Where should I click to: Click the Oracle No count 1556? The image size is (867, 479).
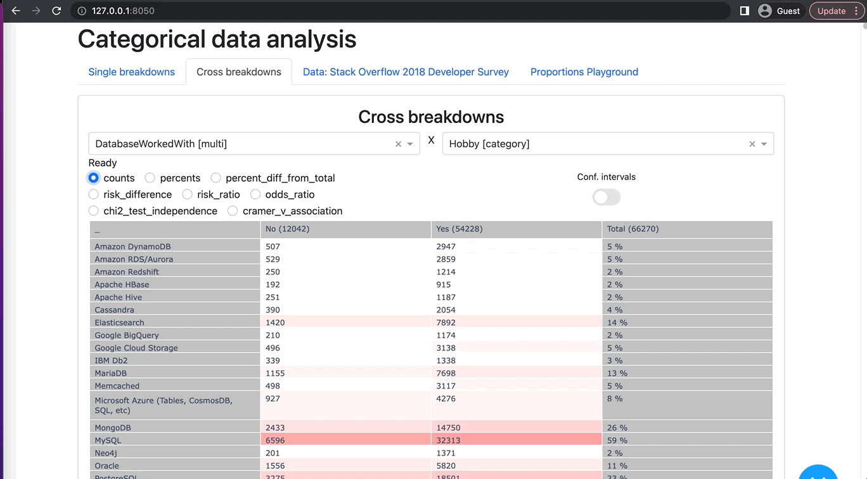tap(345, 466)
